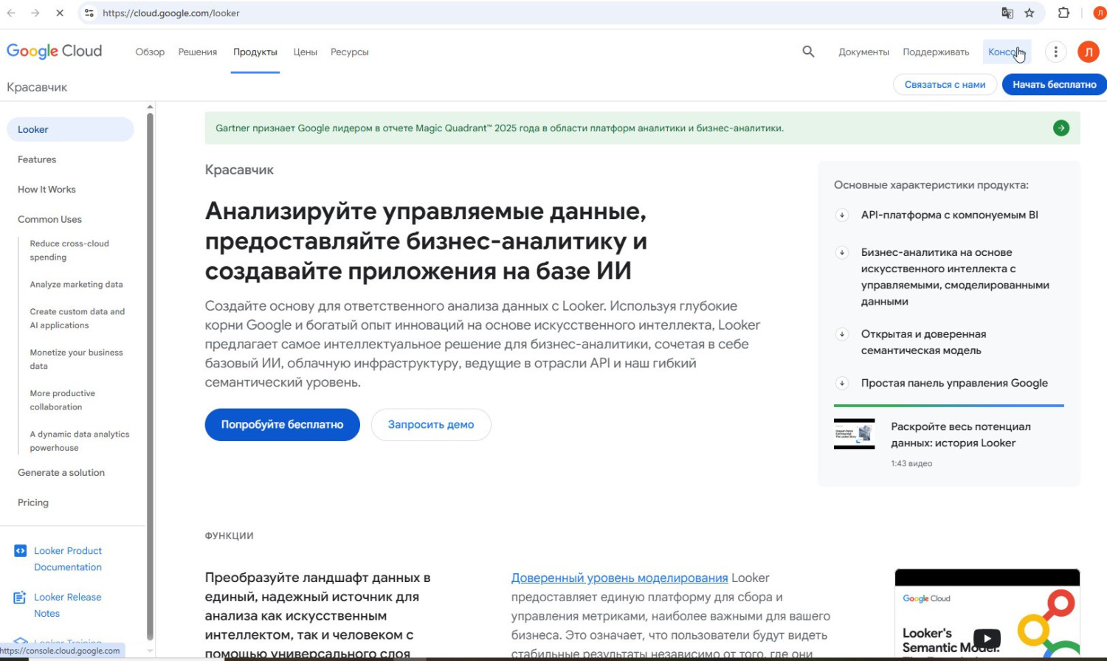Expand Открытая и доверенная семантическая модель item

coord(842,334)
